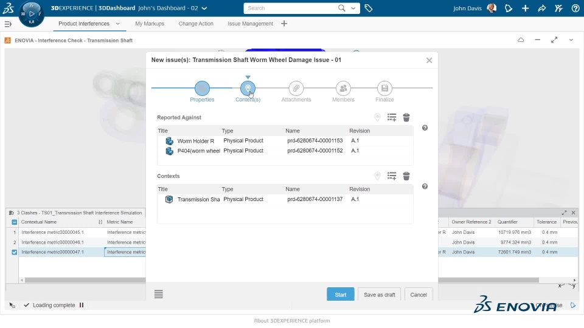This screenshot has height=328, width=584.
Task: Switch to Product Interferences tab
Action: 84,24
